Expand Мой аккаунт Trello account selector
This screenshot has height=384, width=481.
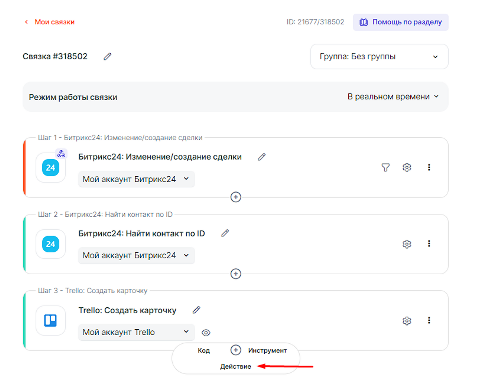click(136, 332)
